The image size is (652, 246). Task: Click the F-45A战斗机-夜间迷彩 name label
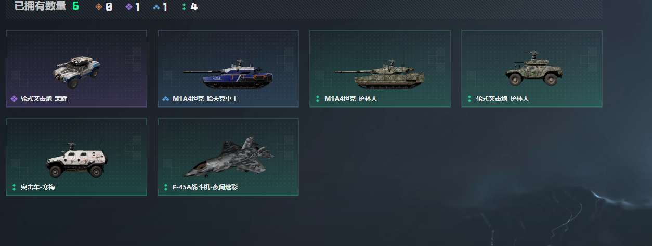pos(205,187)
